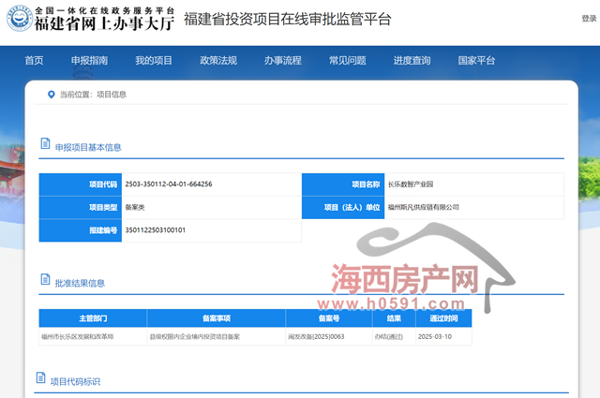Open the 办事流程 navigation item
This screenshot has height=398, width=600.
283,61
